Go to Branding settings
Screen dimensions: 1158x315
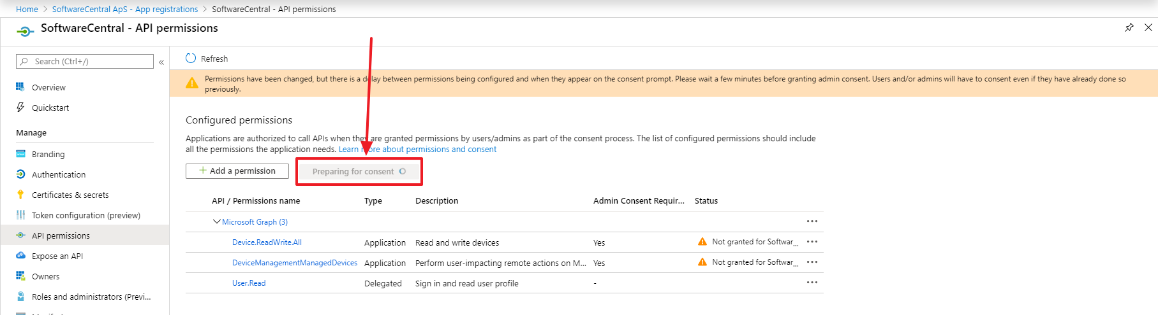pos(48,155)
